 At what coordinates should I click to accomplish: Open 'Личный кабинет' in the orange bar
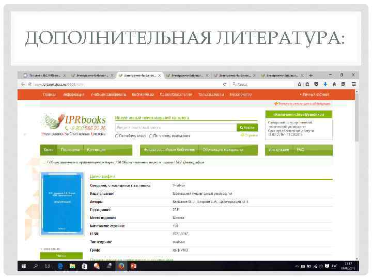coord(315,95)
